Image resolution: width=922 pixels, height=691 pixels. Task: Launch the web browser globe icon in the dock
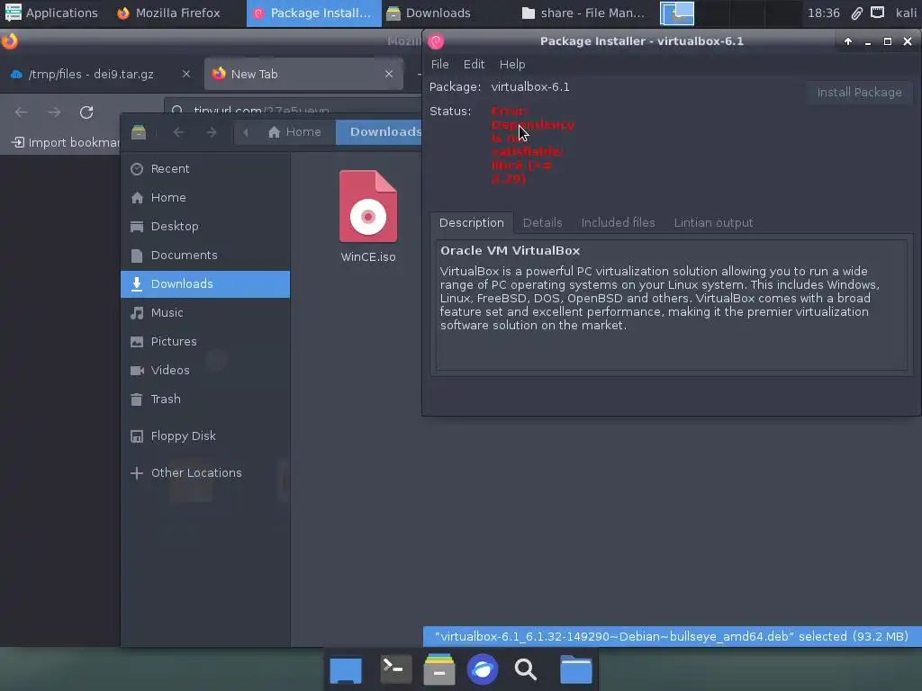click(483, 669)
